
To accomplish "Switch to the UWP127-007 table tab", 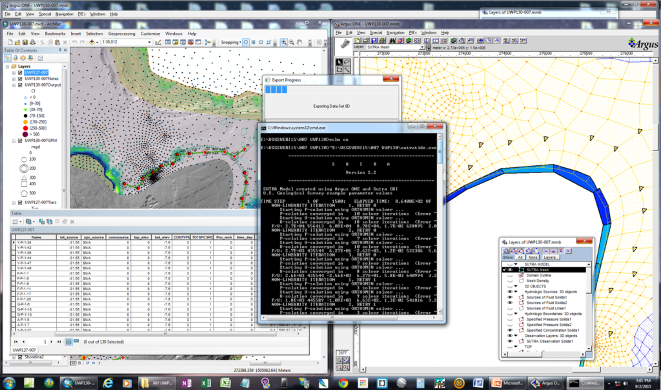I will pos(24,350).
